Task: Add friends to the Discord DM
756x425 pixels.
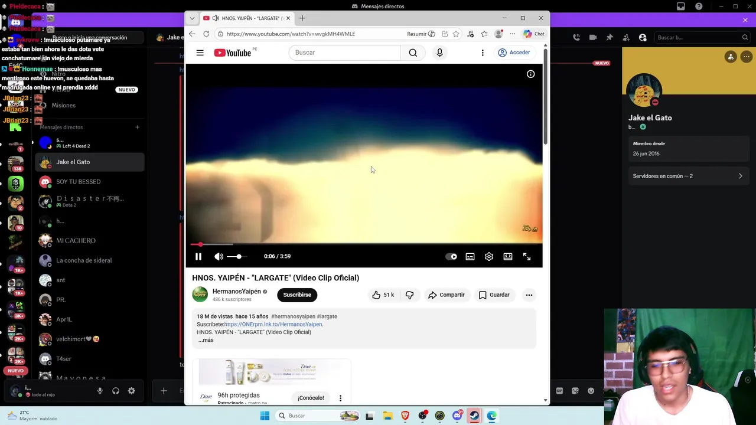Action: pyautogui.click(x=626, y=37)
